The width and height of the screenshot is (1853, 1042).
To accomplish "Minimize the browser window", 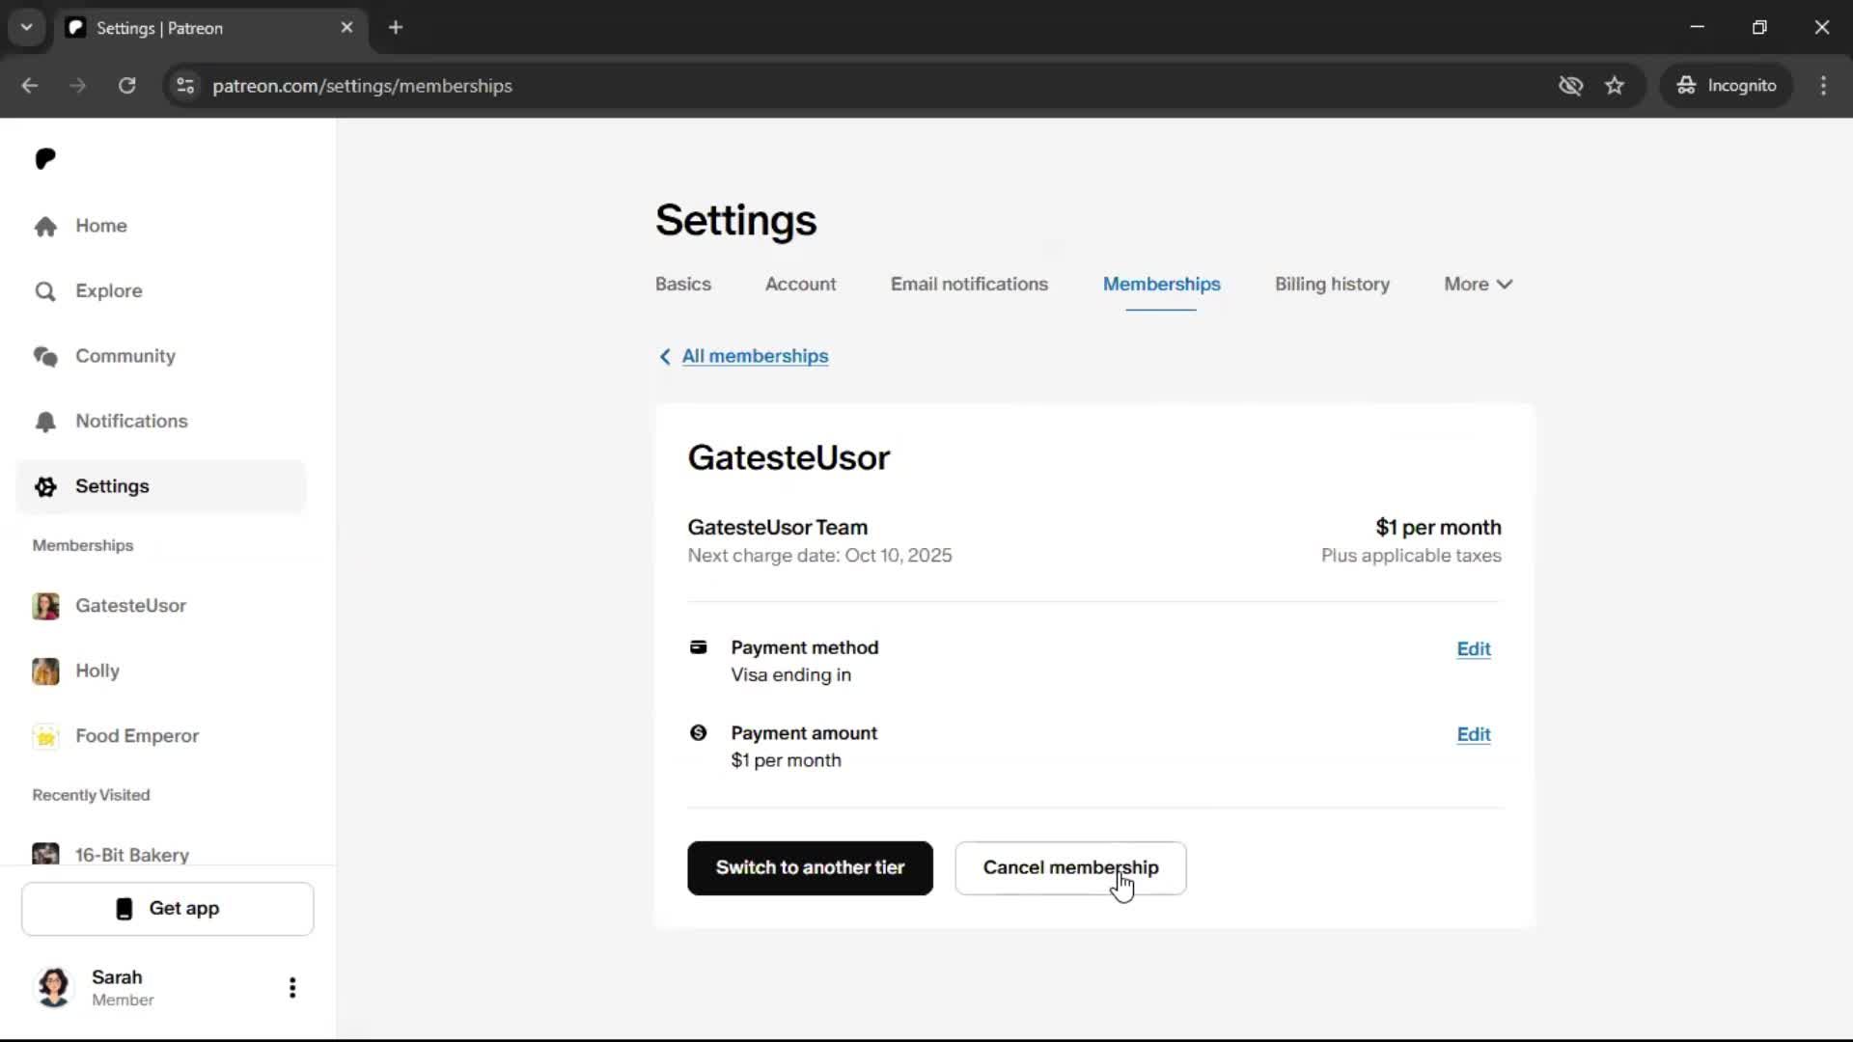I will [1697, 28].
